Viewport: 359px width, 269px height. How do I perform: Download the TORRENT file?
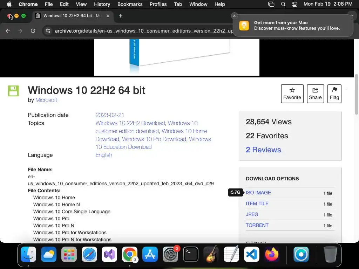[257, 225]
